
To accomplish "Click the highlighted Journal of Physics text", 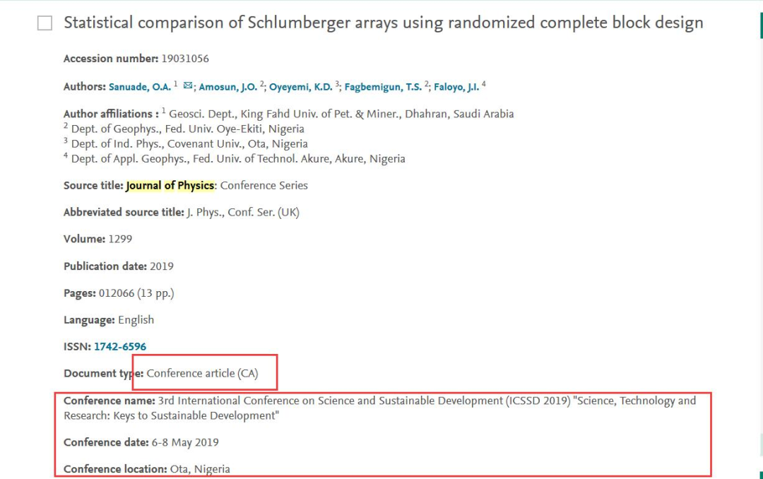I will coord(170,186).
